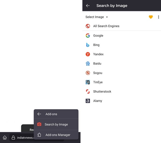Click the Bing logo icon
This screenshot has width=161, height=143.
(x=88, y=45)
